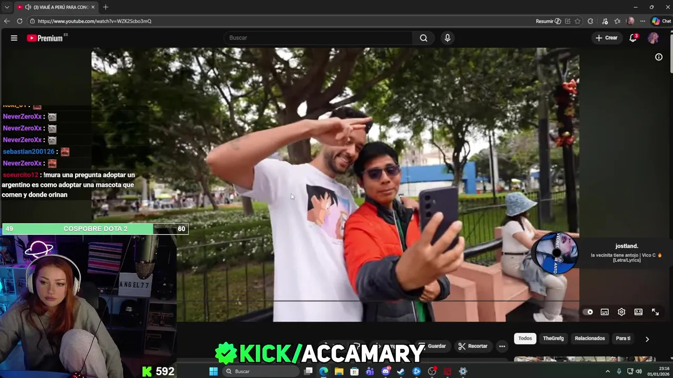The width and height of the screenshot is (673, 378).
Task: Reload the current page
Action: [x=19, y=21]
